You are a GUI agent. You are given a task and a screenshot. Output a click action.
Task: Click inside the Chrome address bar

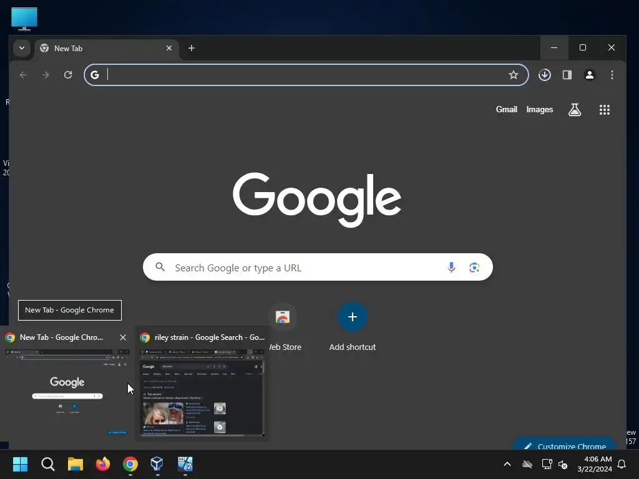tap(306, 75)
